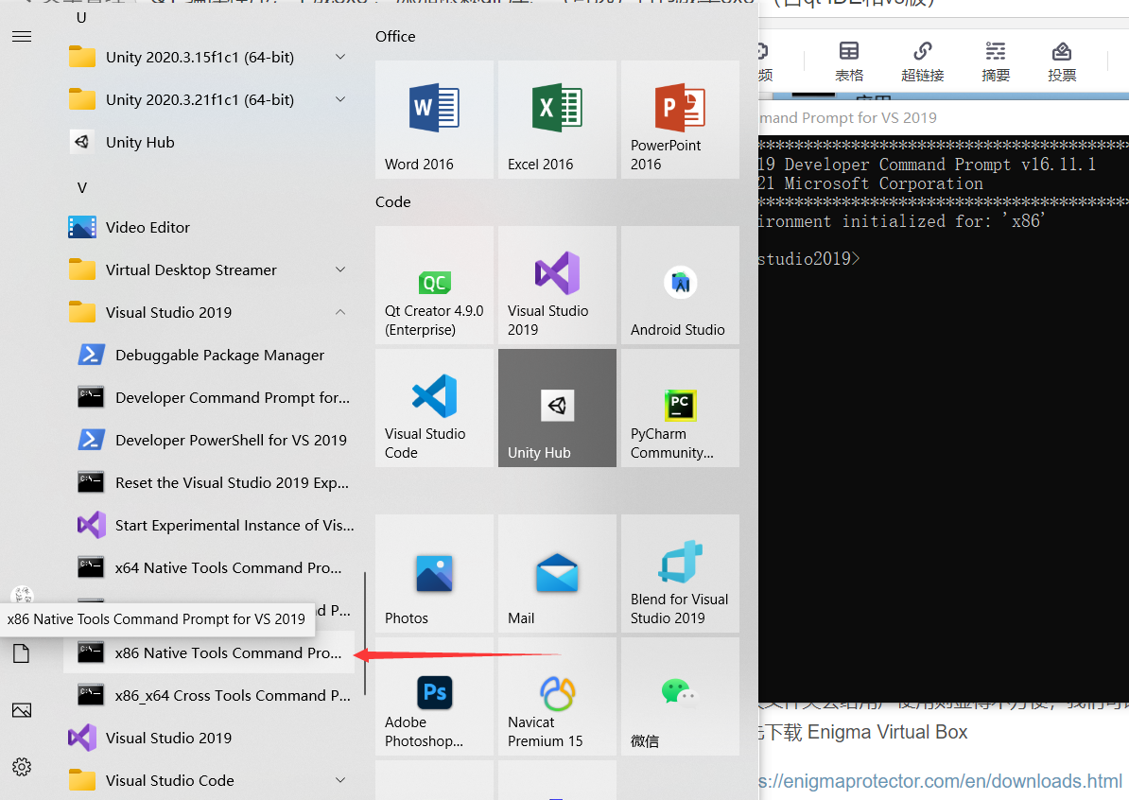Expand Unity 2020.3.15f1c1 (64-bit) folder
Screen dimensions: 1129x800
tap(209, 57)
